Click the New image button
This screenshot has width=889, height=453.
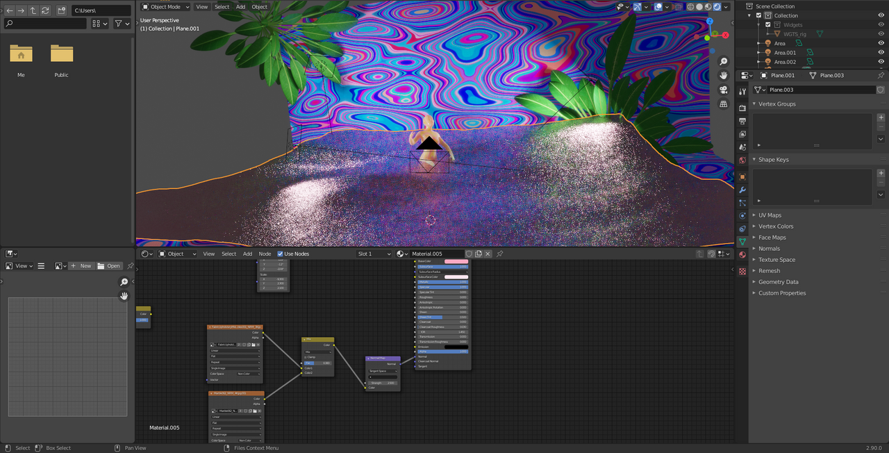pos(81,265)
